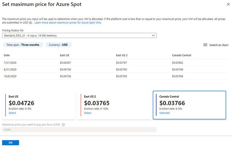Viewport: 232px width, 148px height.
Task: Click the Set maximum price for Azure Spot title
Action: [x=42, y=4]
